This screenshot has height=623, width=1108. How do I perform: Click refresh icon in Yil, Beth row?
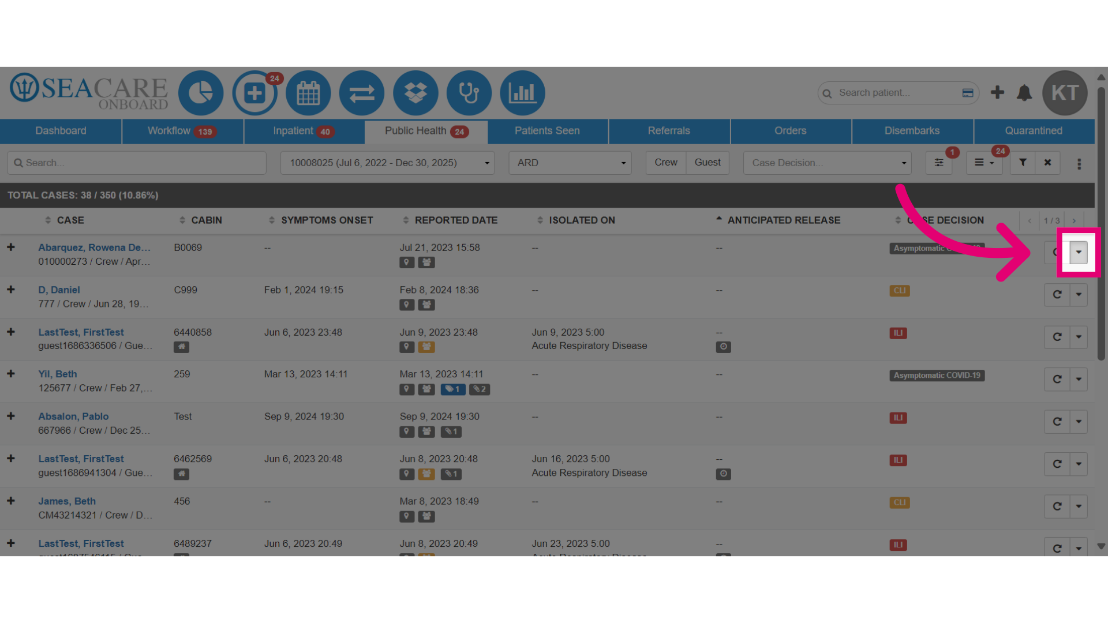(x=1057, y=380)
